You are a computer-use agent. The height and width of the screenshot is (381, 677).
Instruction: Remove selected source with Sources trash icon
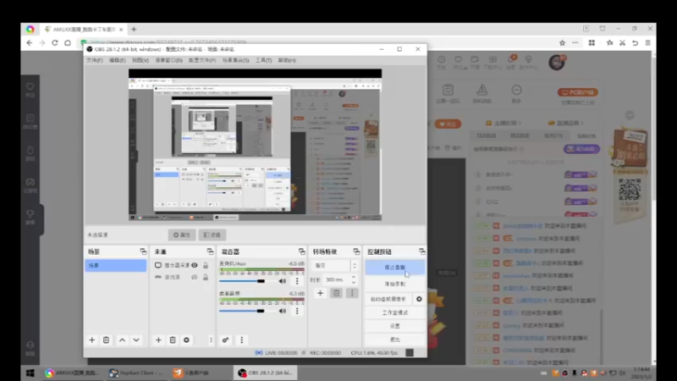point(173,340)
